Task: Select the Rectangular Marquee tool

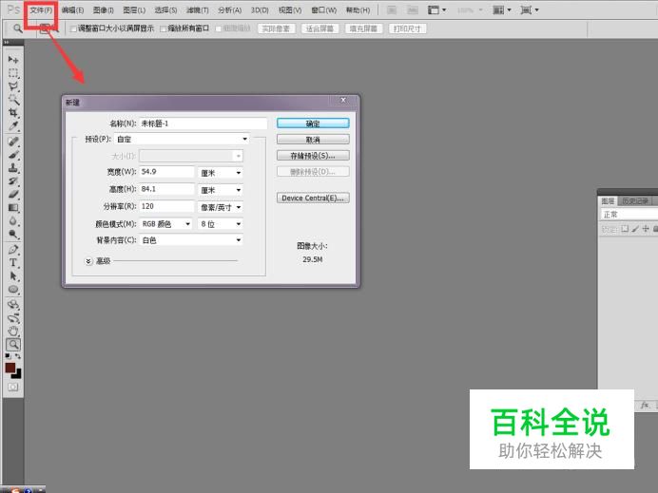Action: tap(13, 73)
